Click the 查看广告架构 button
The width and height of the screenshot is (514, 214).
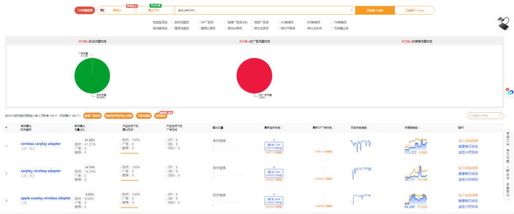tap(92, 116)
